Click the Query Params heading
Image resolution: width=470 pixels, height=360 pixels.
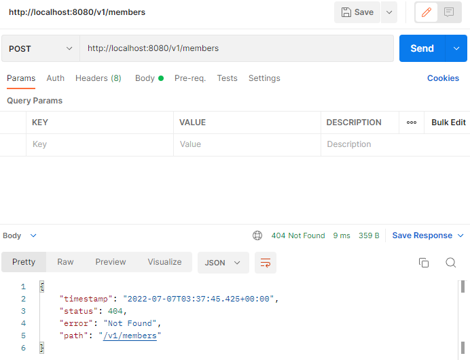35,101
